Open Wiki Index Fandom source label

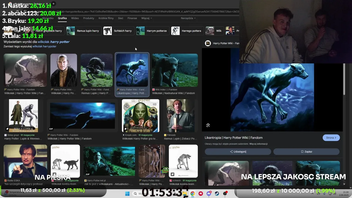pyautogui.click(x=166, y=90)
